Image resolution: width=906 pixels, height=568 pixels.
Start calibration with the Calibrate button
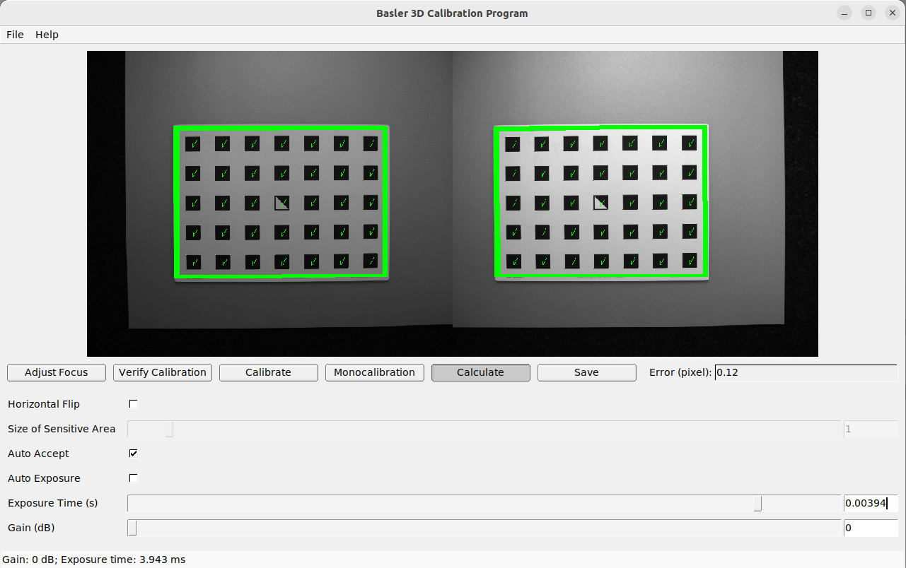pyautogui.click(x=268, y=372)
